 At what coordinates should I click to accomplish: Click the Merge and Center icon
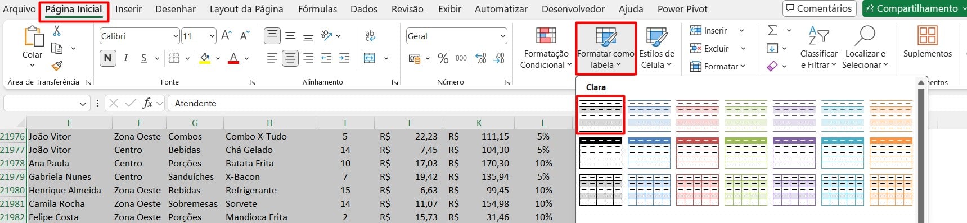[x=370, y=58]
